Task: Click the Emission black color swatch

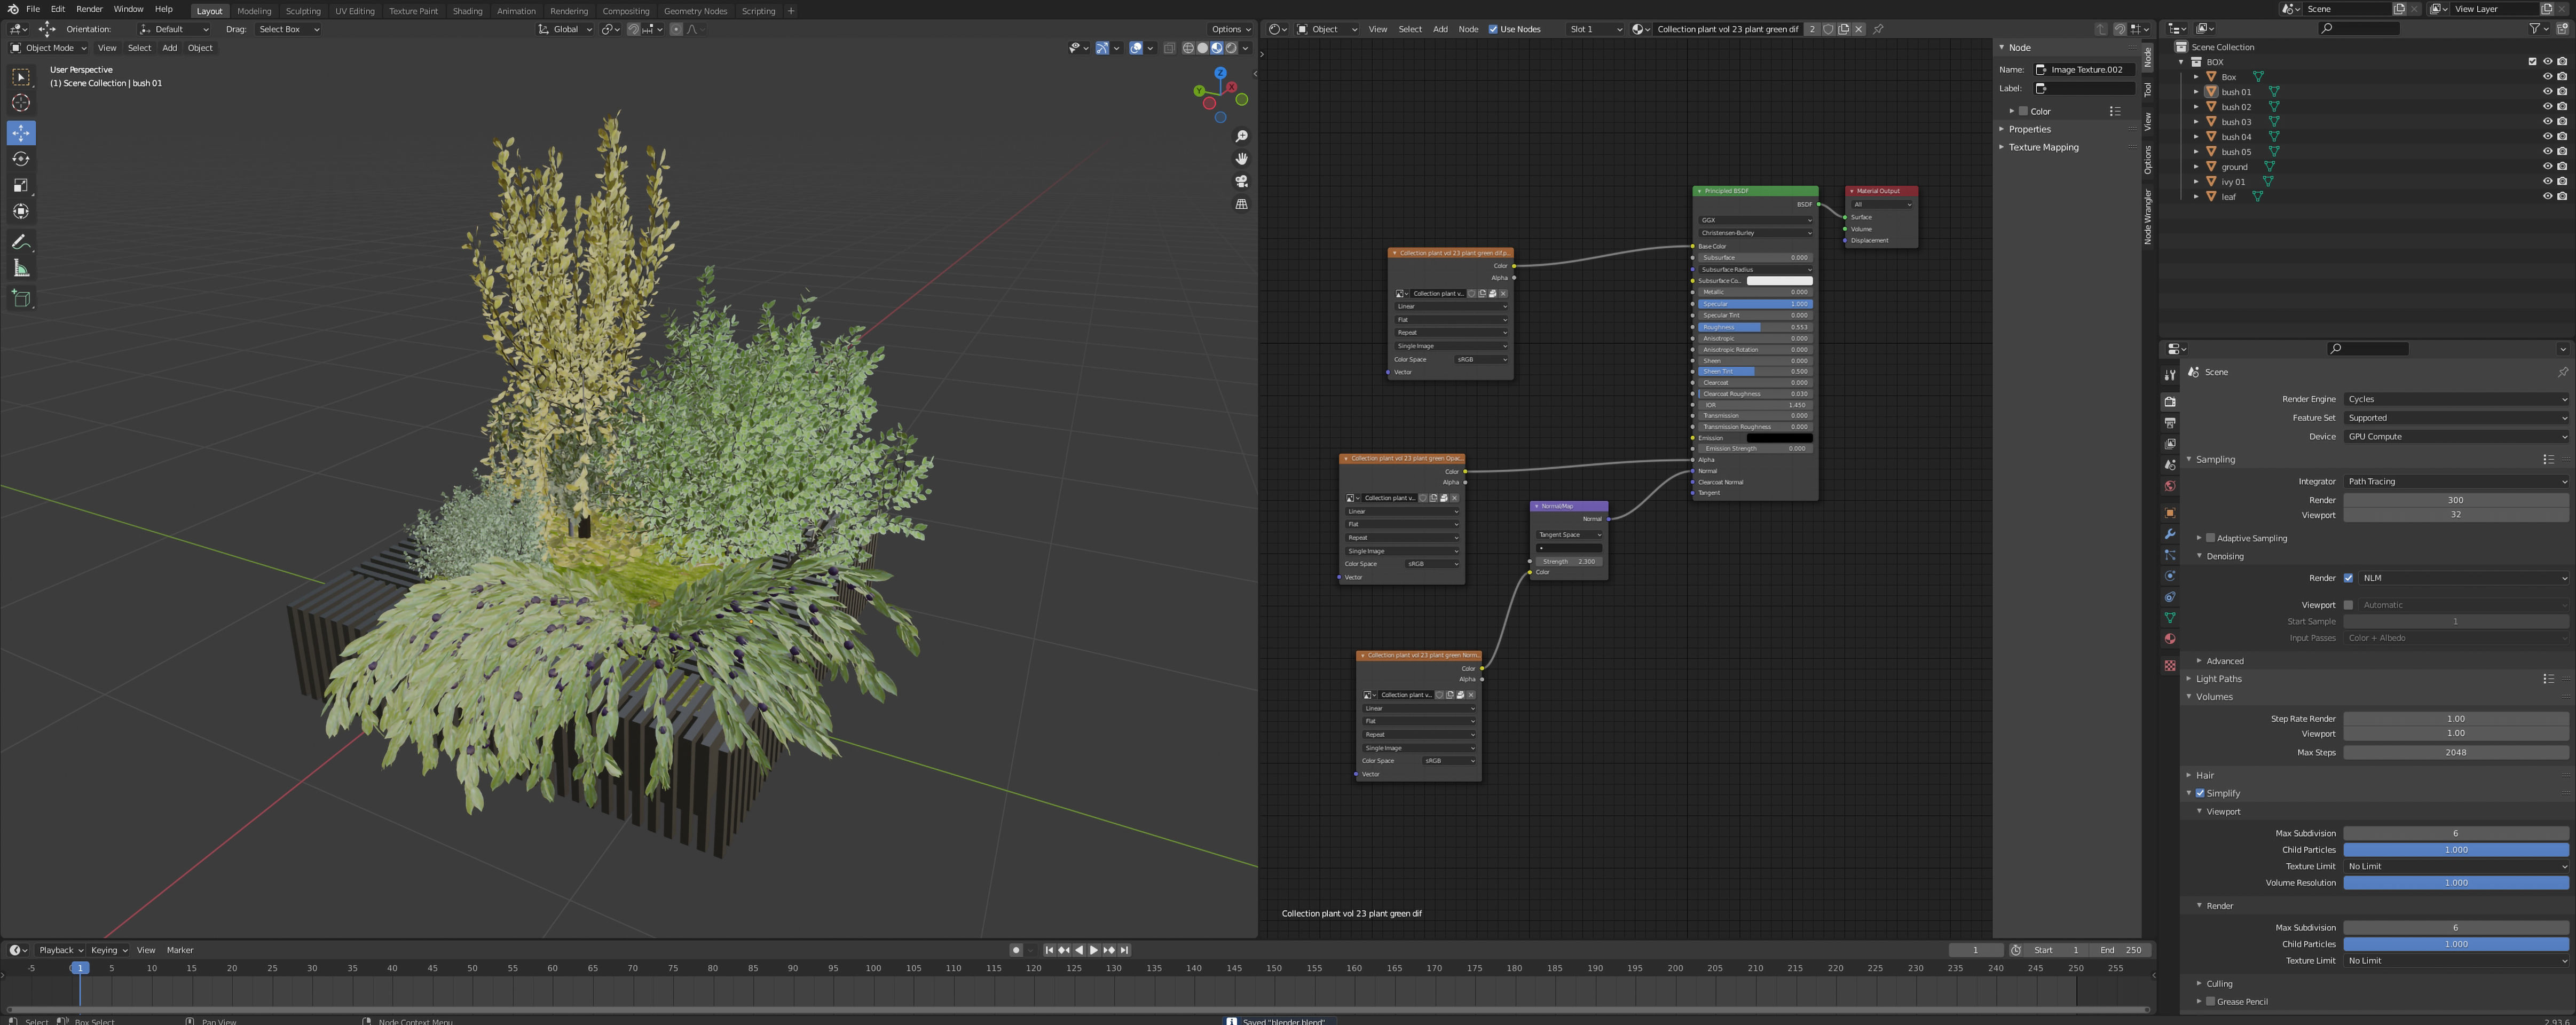Action: pos(1779,438)
